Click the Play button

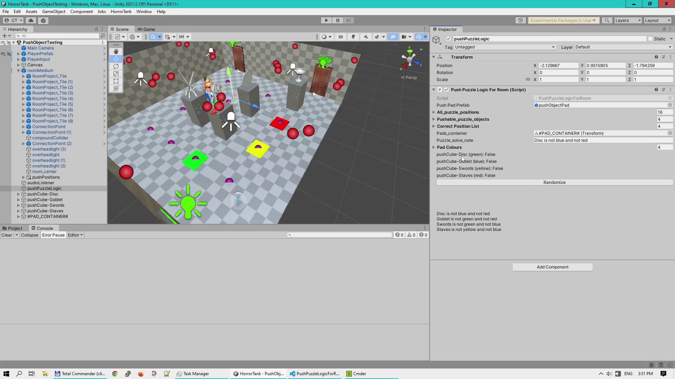326,20
